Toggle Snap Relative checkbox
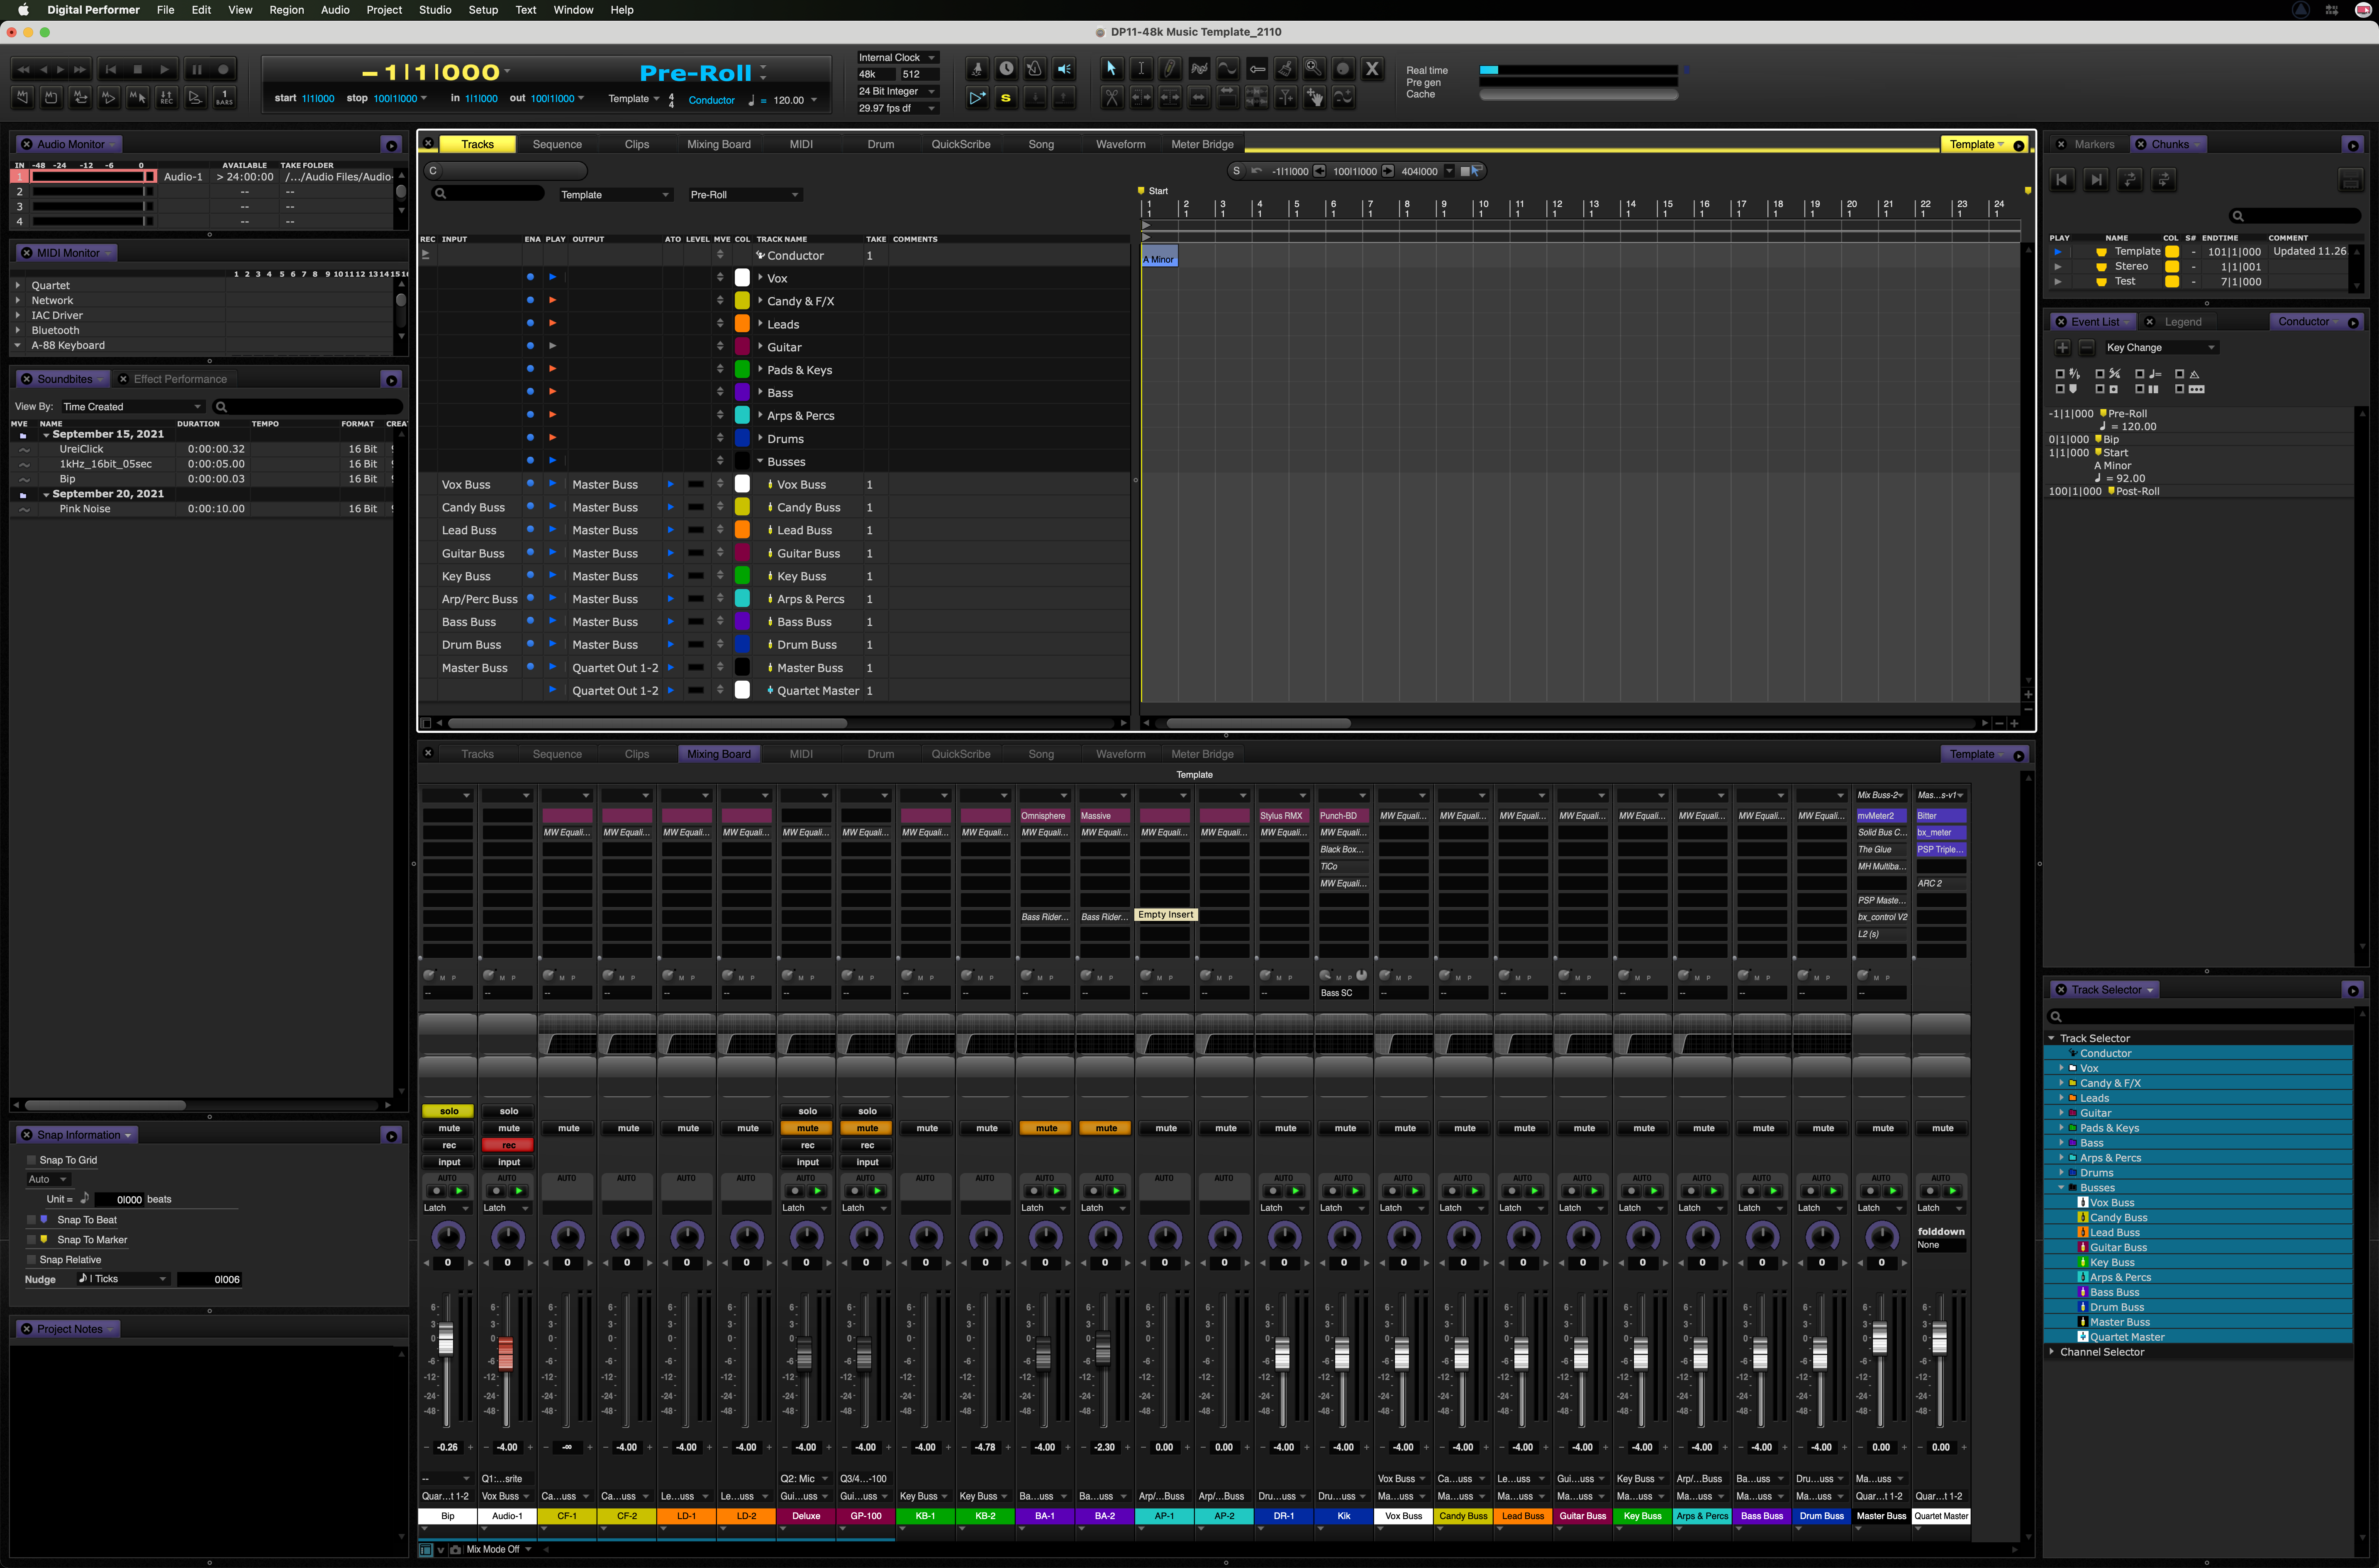The height and width of the screenshot is (1568, 2379). point(31,1260)
